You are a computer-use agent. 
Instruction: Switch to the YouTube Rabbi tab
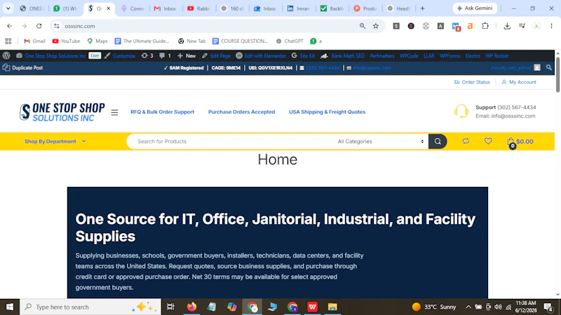click(198, 8)
